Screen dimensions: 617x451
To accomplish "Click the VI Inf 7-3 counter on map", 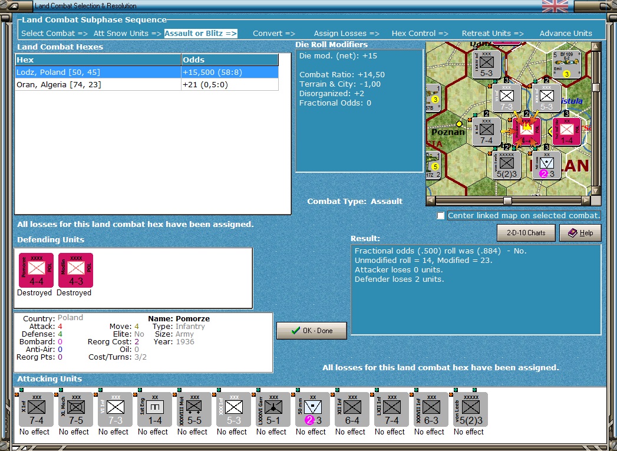I will (x=506, y=98).
